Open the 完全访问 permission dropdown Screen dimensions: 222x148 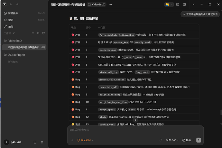tap(85, 140)
